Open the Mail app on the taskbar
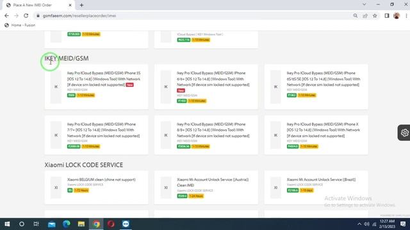 pos(51,224)
